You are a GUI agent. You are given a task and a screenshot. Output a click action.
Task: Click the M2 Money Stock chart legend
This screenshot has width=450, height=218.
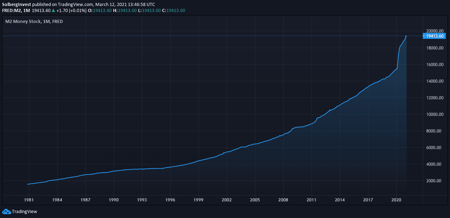(34, 21)
